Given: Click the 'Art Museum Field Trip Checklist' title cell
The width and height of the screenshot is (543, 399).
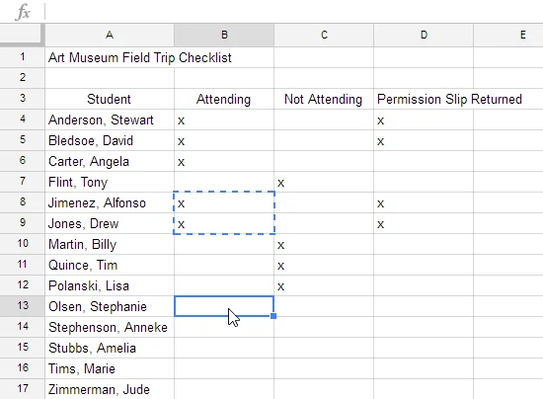Looking at the screenshot, I should [x=140, y=57].
